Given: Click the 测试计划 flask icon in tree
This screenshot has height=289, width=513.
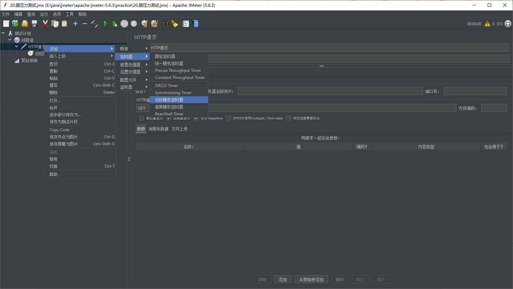Looking at the screenshot, I should pyautogui.click(x=10, y=33).
